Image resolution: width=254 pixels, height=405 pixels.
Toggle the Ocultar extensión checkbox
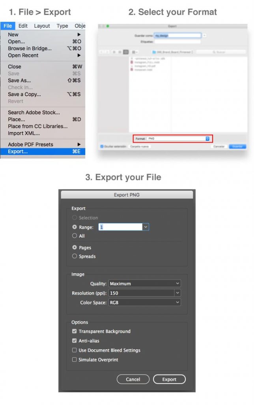102,146
